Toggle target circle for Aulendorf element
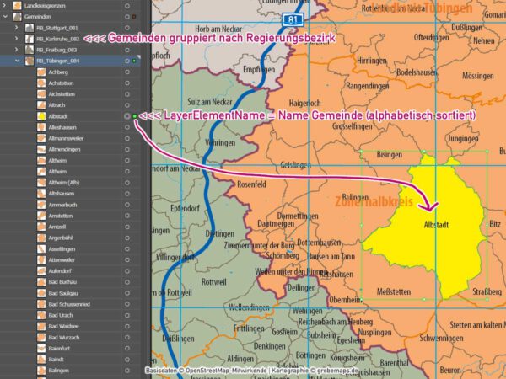This screenshot has width=506, height=379. (x=127, y=271)
